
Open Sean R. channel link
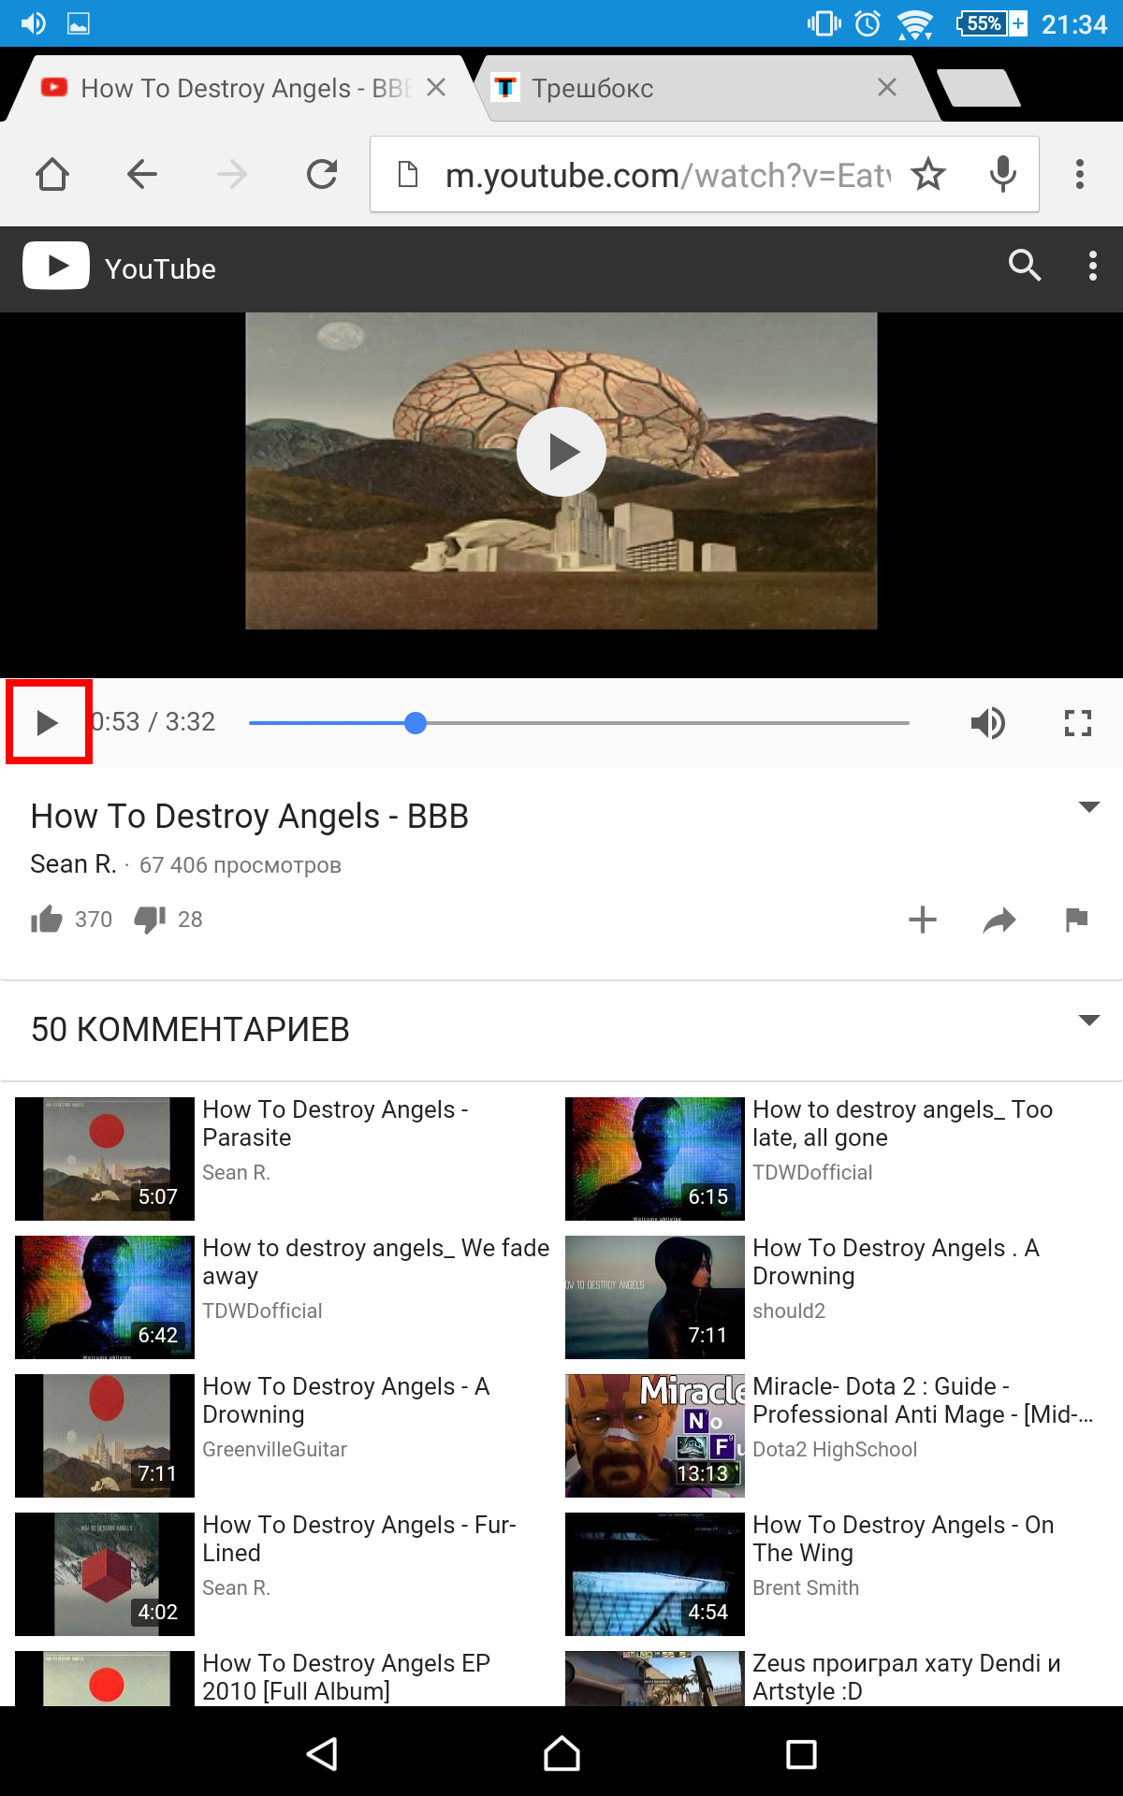click(73, 864)
